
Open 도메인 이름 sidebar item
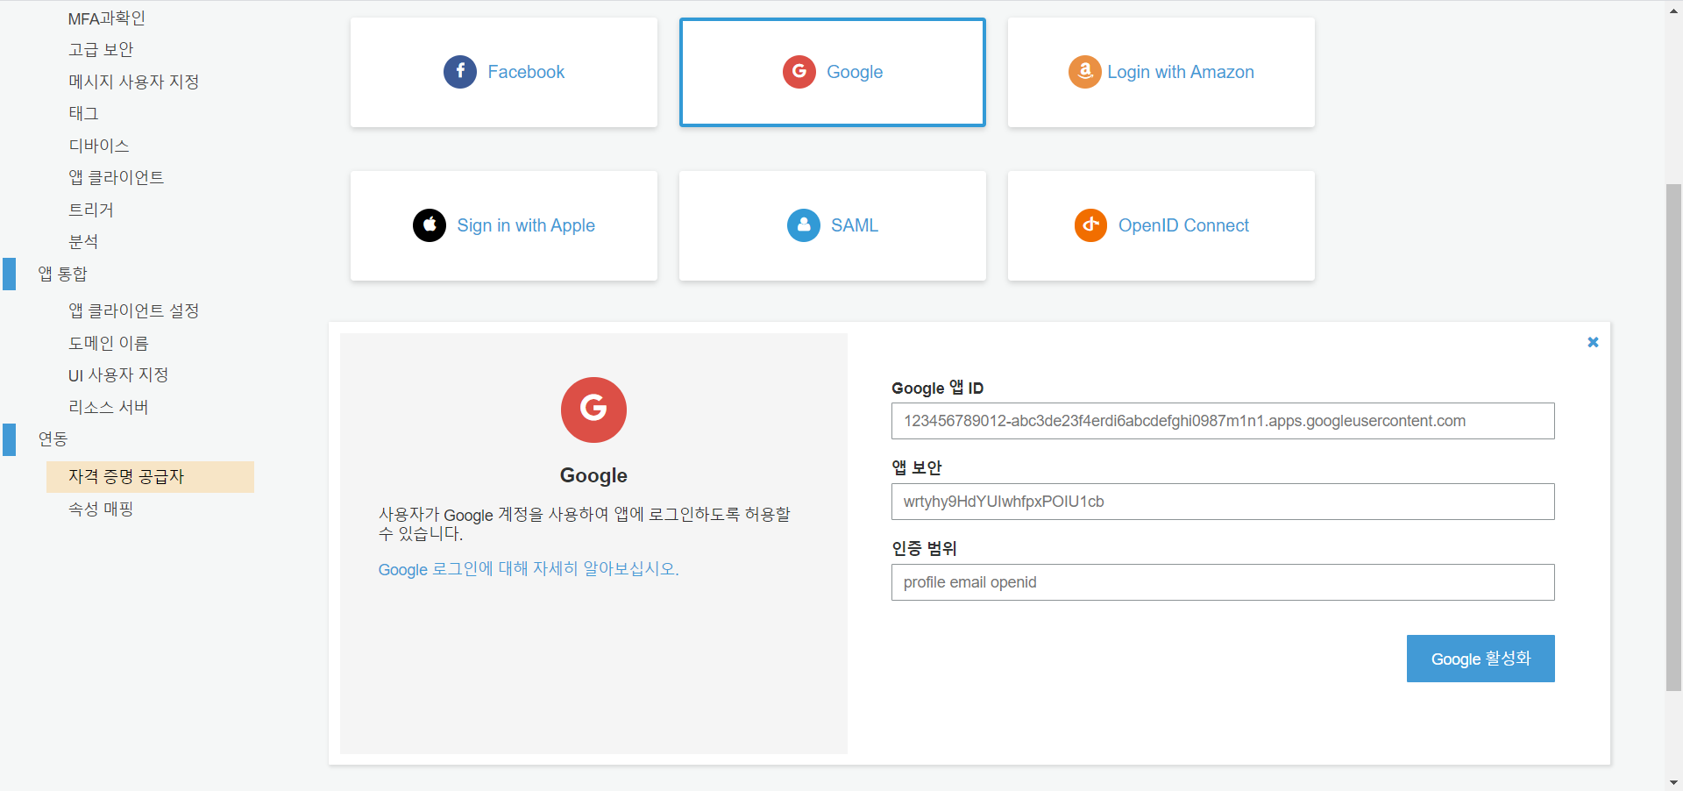point(109,344)
